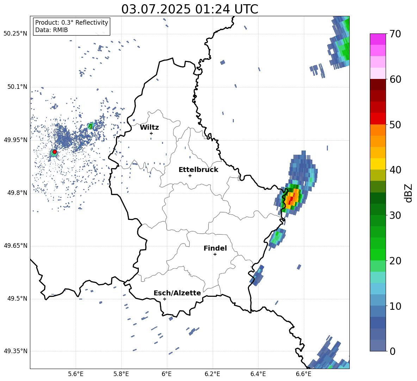Viewport: 417px width, 381px height.
Task: Click the latitude label 49.5°N
Action: (x=17, y=299)
